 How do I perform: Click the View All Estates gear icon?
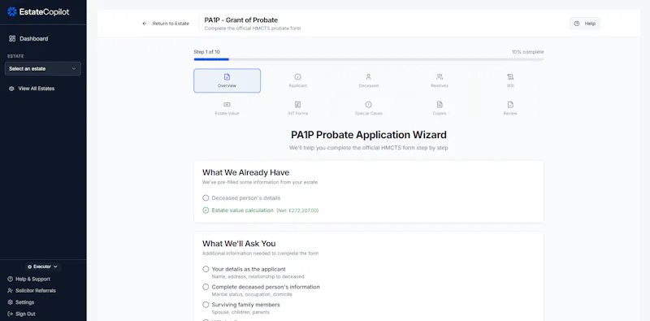(x=11, y=89)
